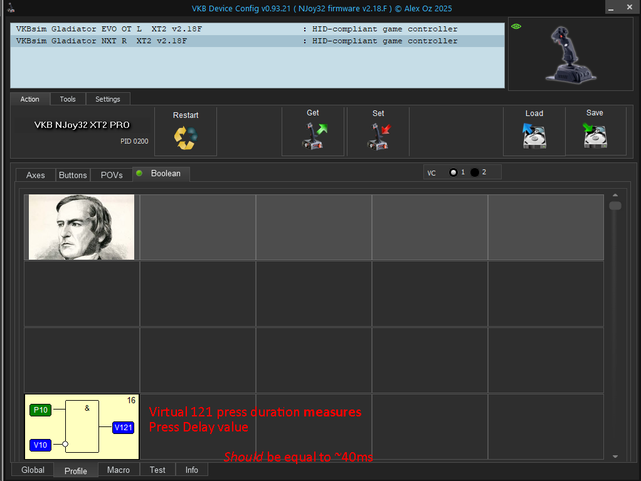Viewport: 641px width, 481px height.
Task: Click the app icon in title bar
Action: pyautogui.click(x=11, y=8)
